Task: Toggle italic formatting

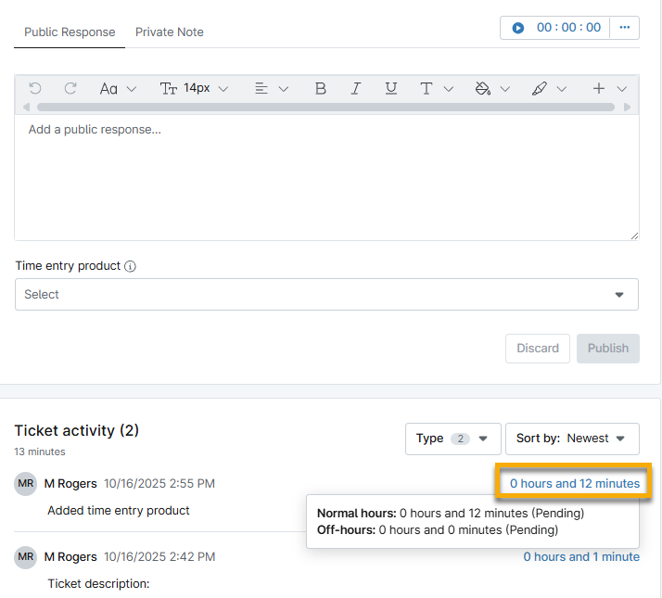Action: 355,88
